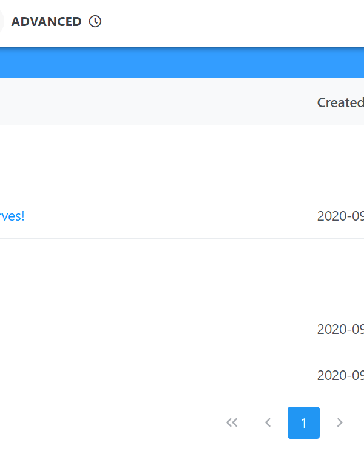The height and width of the screenshot is (460, 364).
Task: Click the second row's 2020-09 date
Action: coord(340,329)
